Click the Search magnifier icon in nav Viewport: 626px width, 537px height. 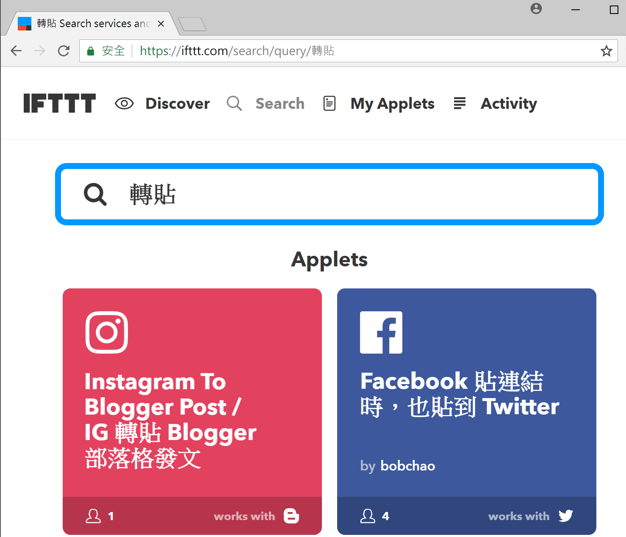click(234, 103)
